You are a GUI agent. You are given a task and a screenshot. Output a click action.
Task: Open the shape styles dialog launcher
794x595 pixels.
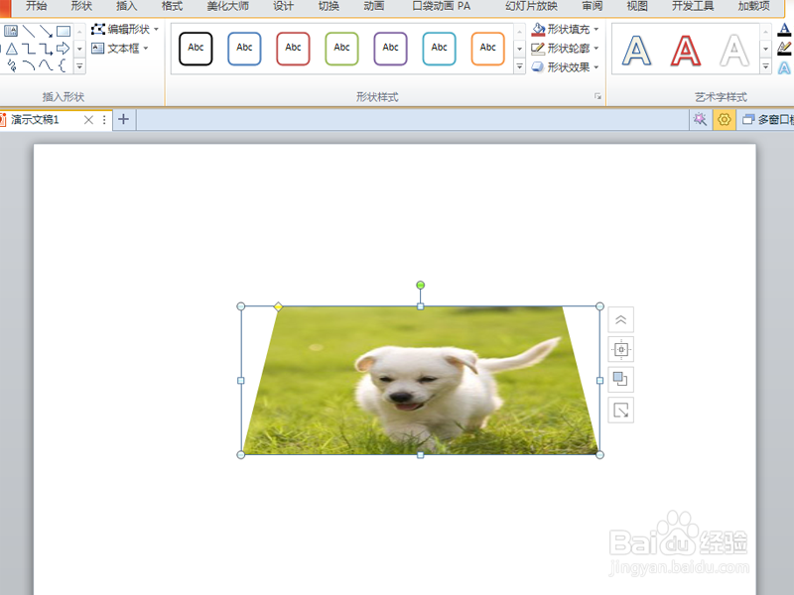pos(597,96)
